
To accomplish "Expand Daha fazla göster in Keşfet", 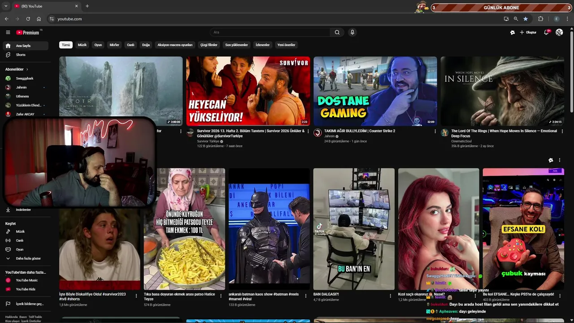I will 26,258.
